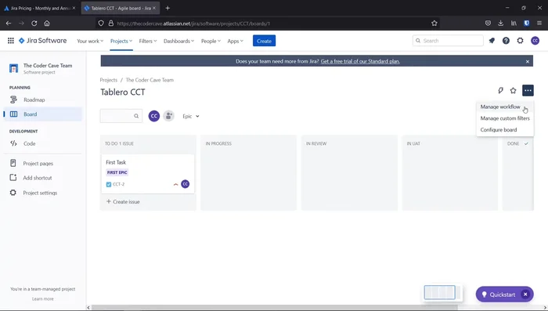
Task: Bookmark this page with the star icon
Action: tap(434, 24)
